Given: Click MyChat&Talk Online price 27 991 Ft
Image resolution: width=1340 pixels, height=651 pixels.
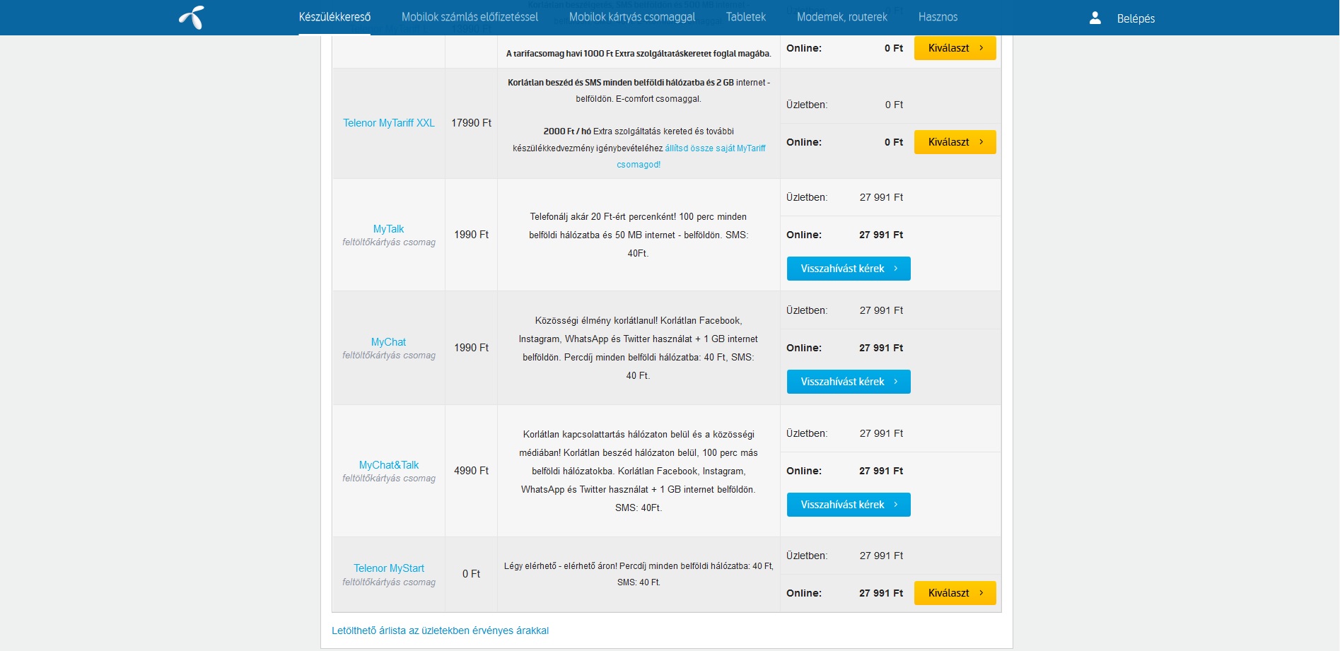Looking at the screenshot, I should point(881,471).
